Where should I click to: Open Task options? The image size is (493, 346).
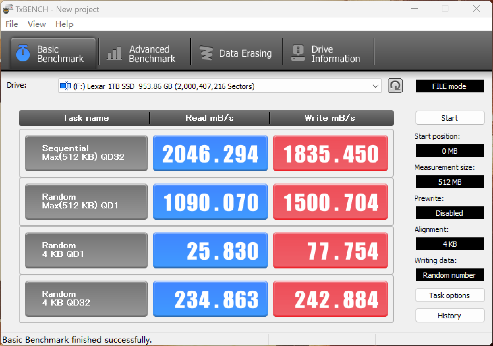pyautogui.click(x=449, y=295)
